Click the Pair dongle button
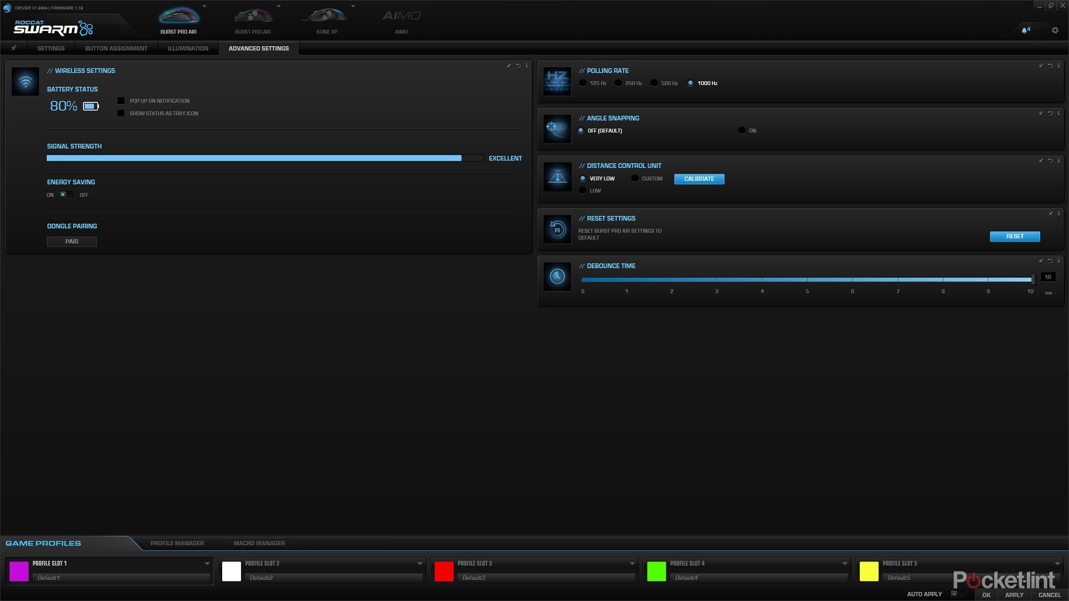The image size is (1069, 601). [72, 242]
